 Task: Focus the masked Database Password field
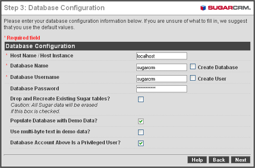click(162, 89)
